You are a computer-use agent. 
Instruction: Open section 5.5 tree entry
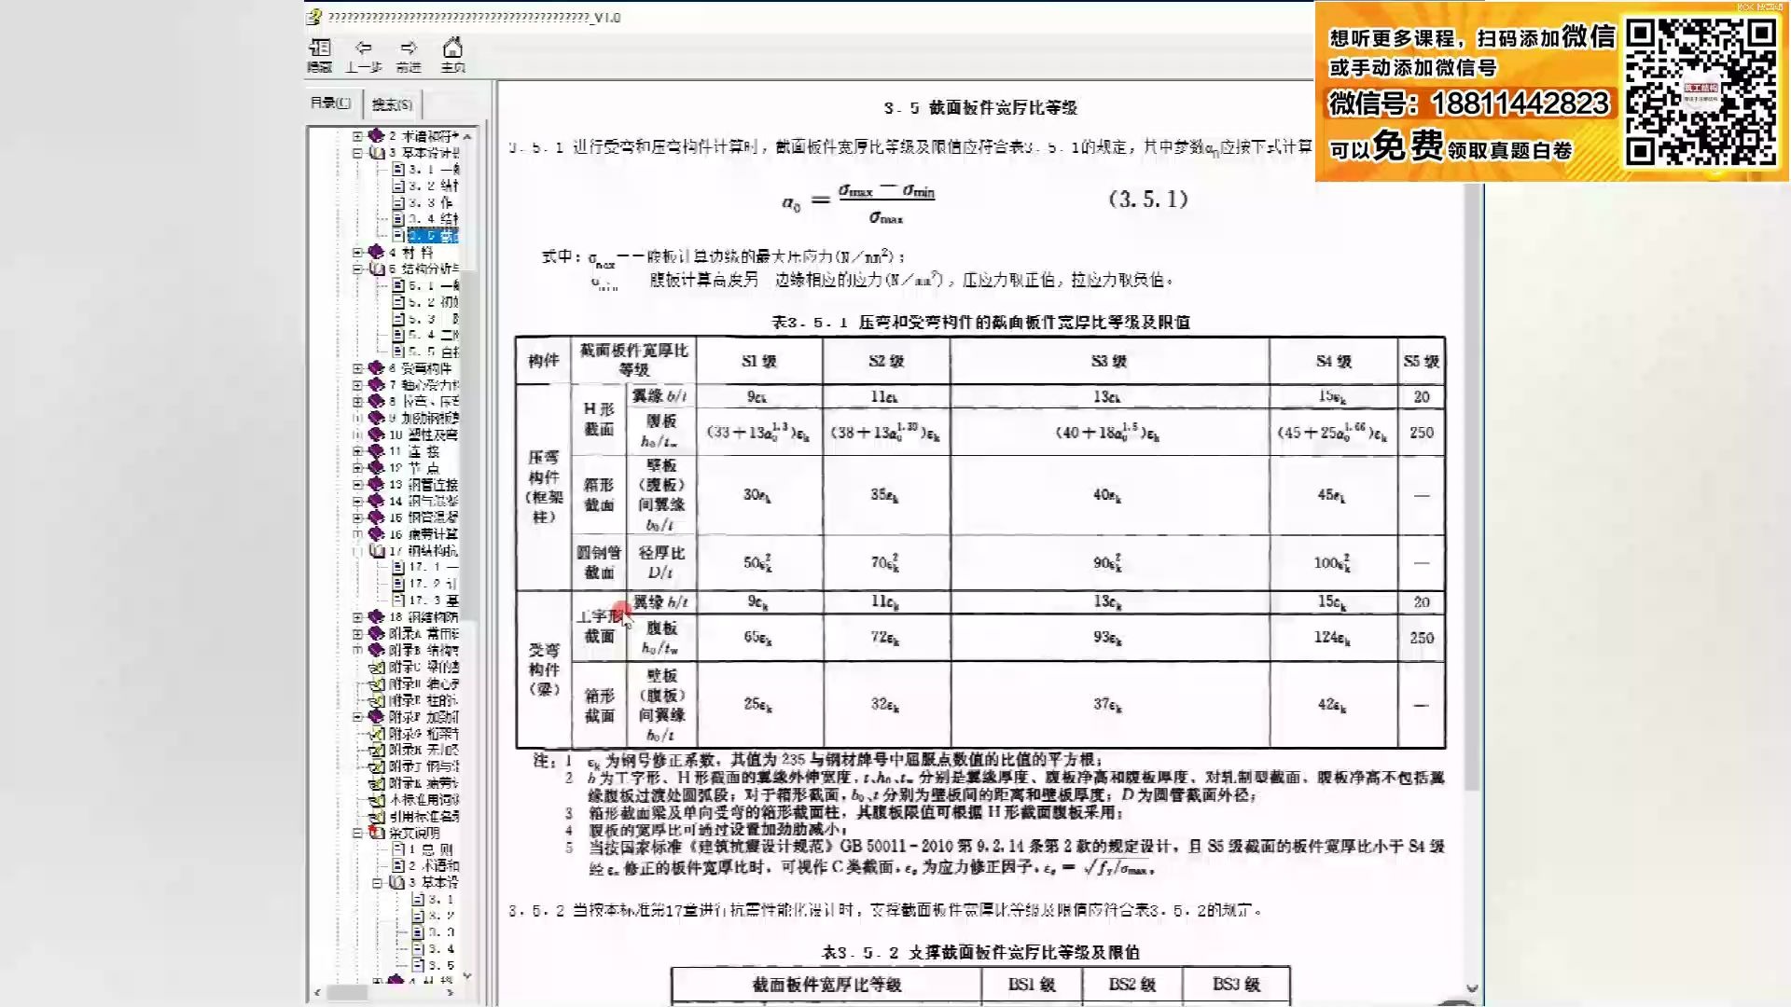(425, 352)
